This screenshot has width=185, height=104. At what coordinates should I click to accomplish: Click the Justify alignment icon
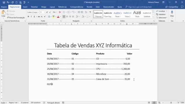pos(73,16)
